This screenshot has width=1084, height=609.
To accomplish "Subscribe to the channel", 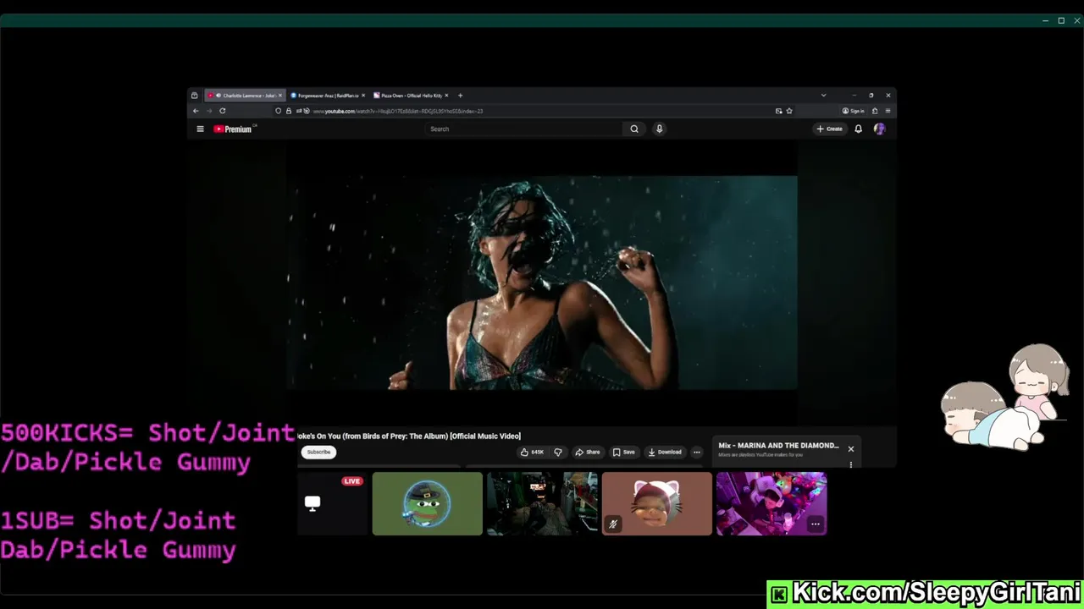I will [x=318, y=452].
